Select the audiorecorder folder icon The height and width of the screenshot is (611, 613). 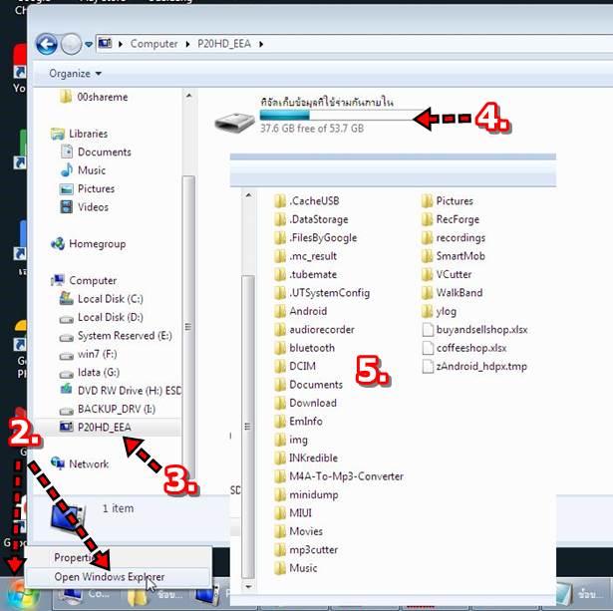[x=279, y=330]
